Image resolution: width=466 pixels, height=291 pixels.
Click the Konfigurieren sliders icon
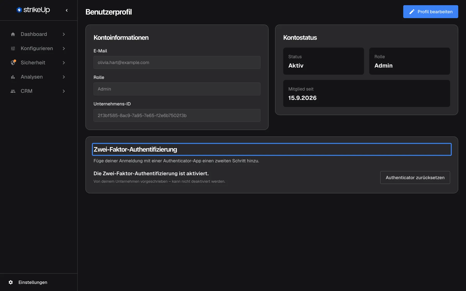13,48
